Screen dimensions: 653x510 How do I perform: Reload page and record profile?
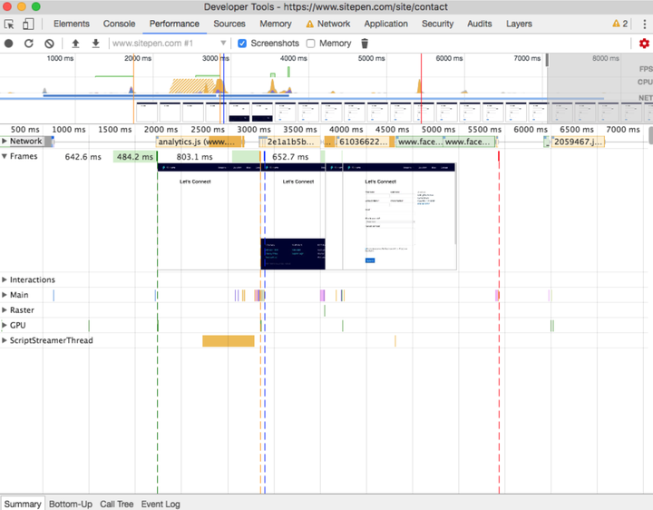tap(29, 44)
